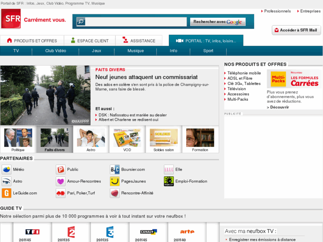Click the TF1 channel logo
Viewport: 323px width, 242px height.
[x=32, y=232]
